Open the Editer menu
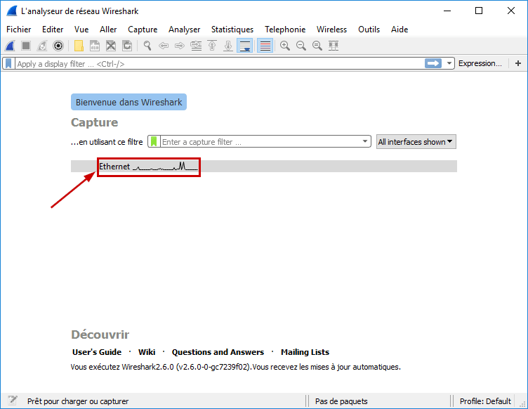Screen dimensions: 528x409 53,30
